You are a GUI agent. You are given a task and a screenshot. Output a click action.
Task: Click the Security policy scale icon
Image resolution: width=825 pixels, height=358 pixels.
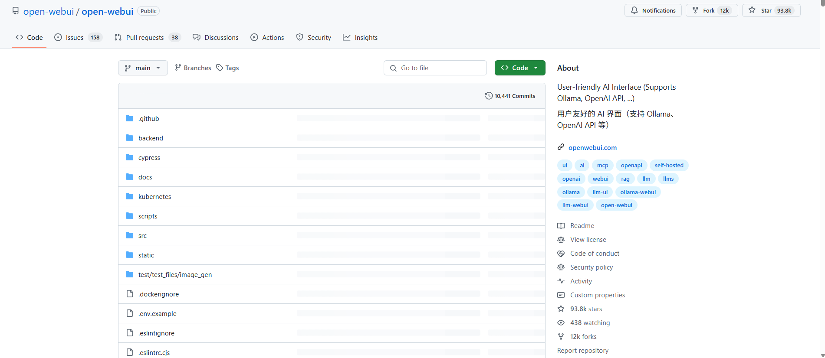[561, 267]
